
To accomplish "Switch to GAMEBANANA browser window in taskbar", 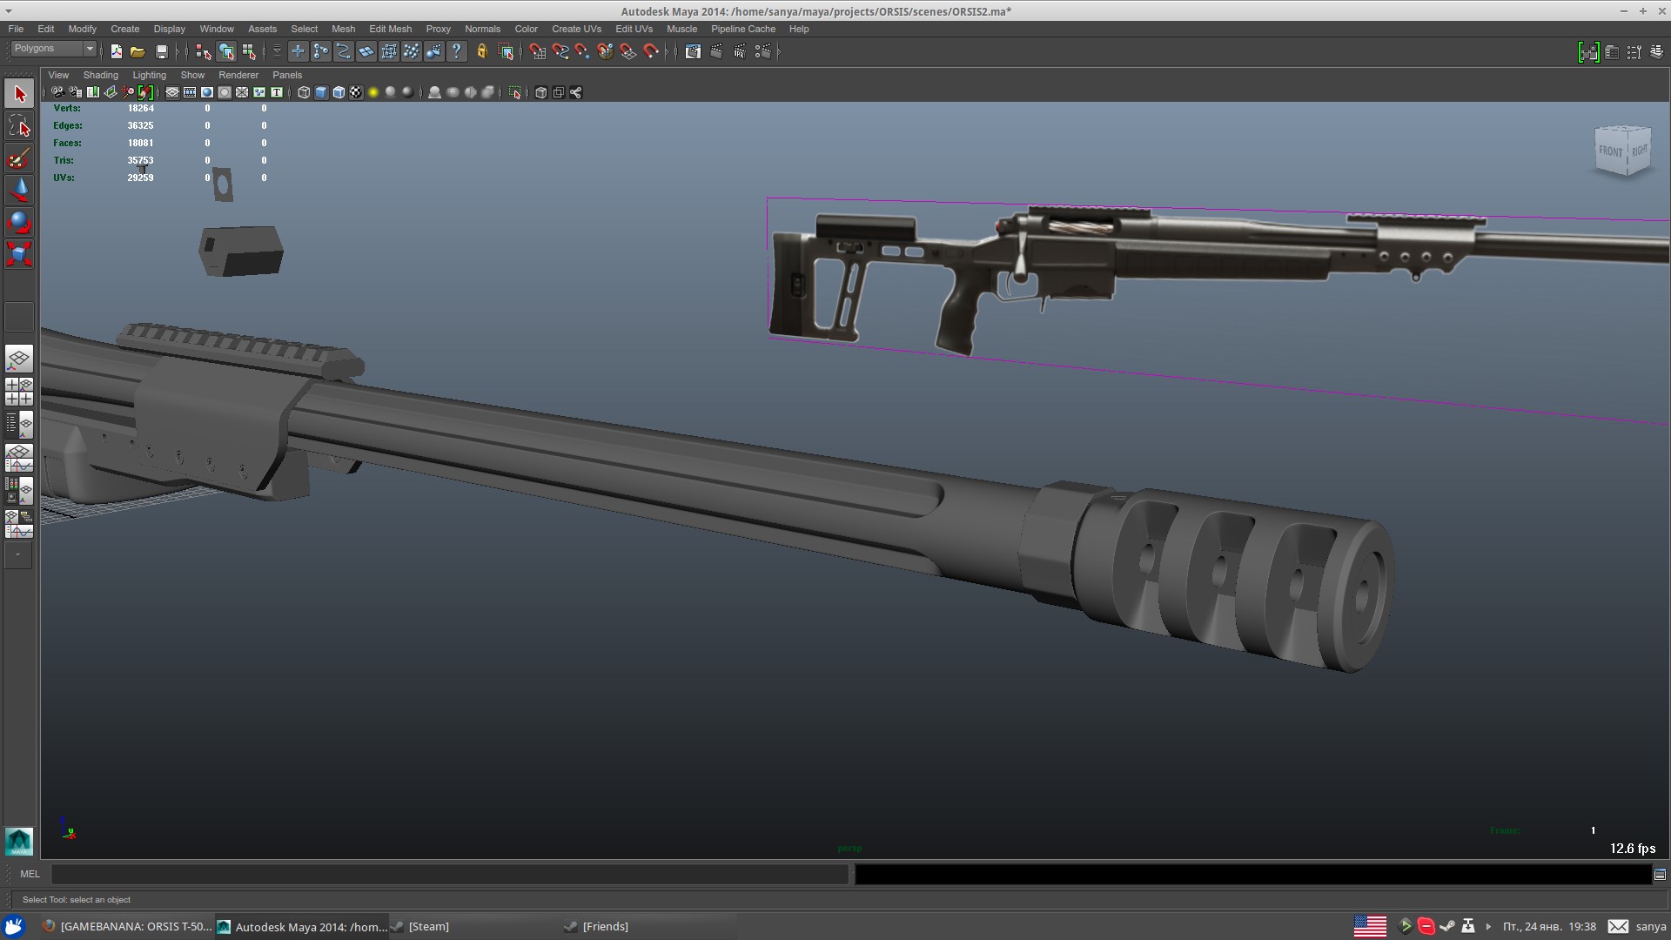I will point(127,926).
